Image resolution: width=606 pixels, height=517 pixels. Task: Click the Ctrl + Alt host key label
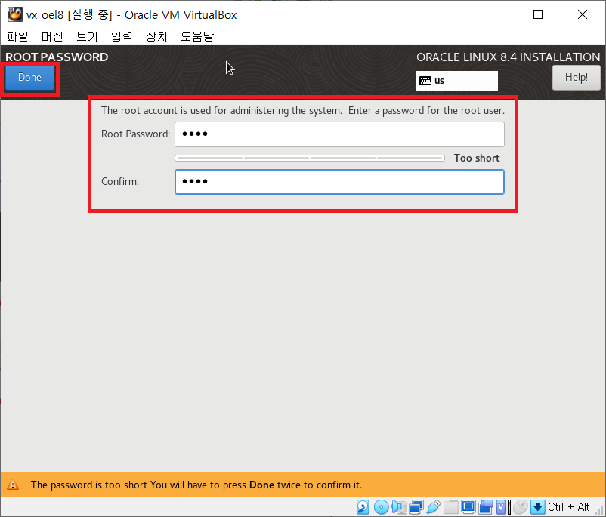click(x=568, y=507)
